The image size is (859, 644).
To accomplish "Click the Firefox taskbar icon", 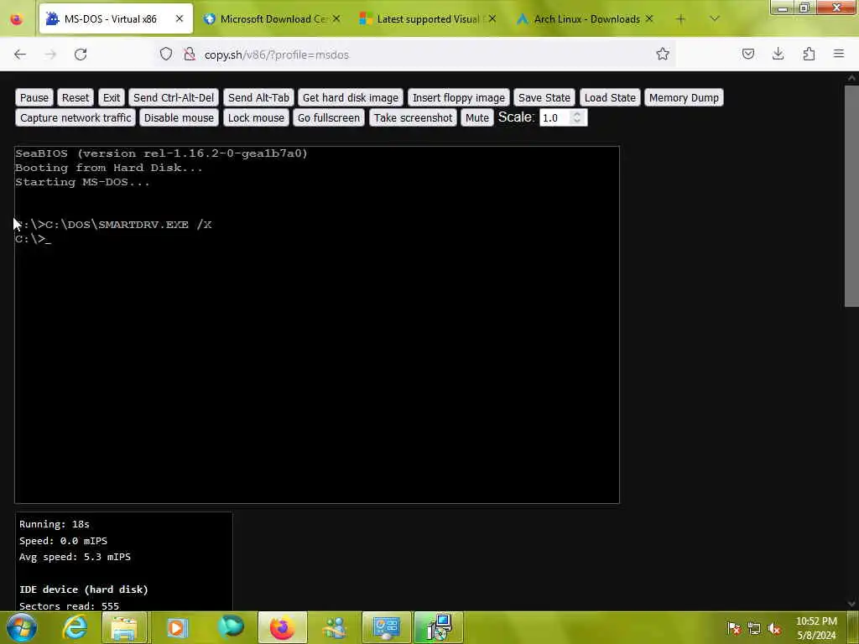I will 282,627.
